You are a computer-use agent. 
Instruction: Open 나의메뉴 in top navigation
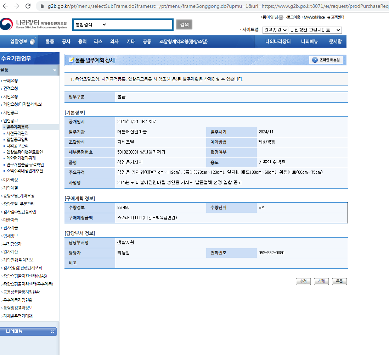[x=309, y=41]
